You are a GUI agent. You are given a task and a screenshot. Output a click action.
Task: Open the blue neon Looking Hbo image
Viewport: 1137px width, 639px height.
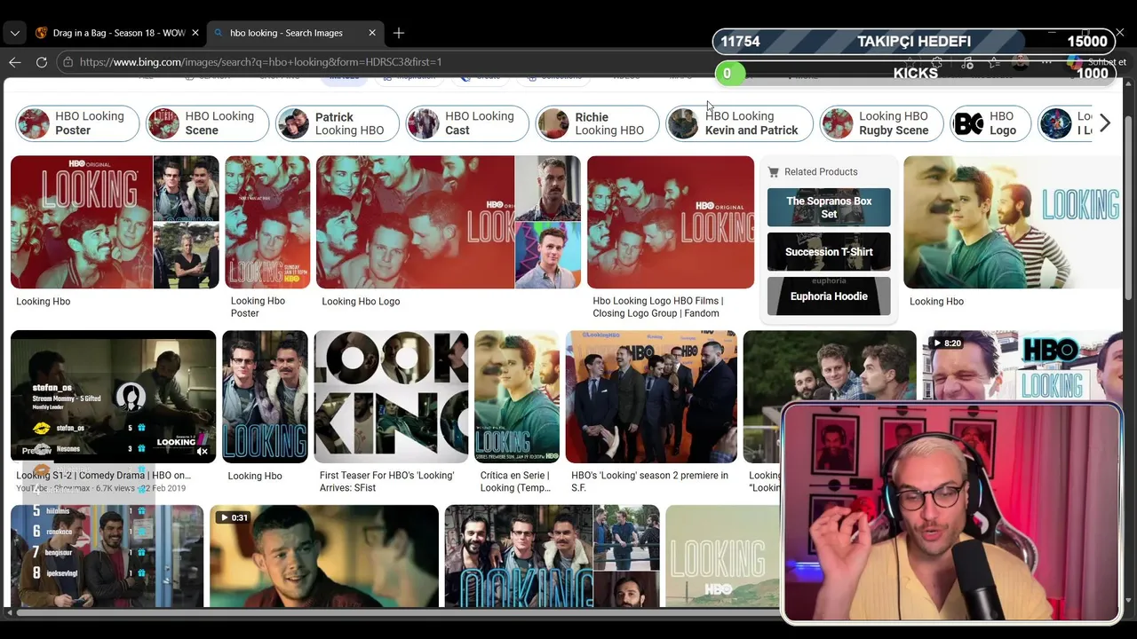[x=265, y=397]
